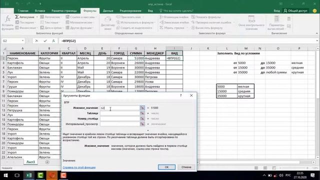
Task: Collapse the ribbon with the arrow
Action: point(316,33)
